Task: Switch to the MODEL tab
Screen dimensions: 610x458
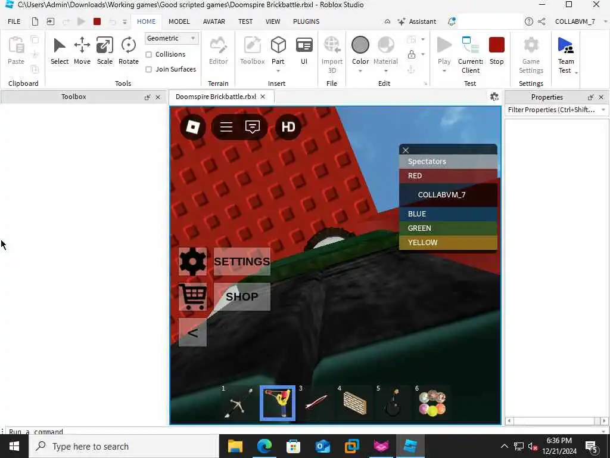Action: click(x=179, y=21)
